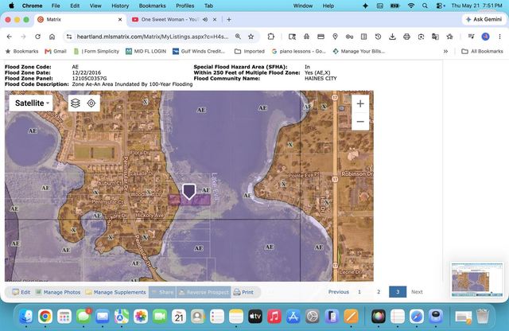Open the map layers icon
509x331 pixels.
click(76, 103)
